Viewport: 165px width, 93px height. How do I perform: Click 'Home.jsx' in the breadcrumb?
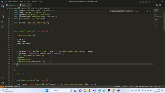coord(23,8)
